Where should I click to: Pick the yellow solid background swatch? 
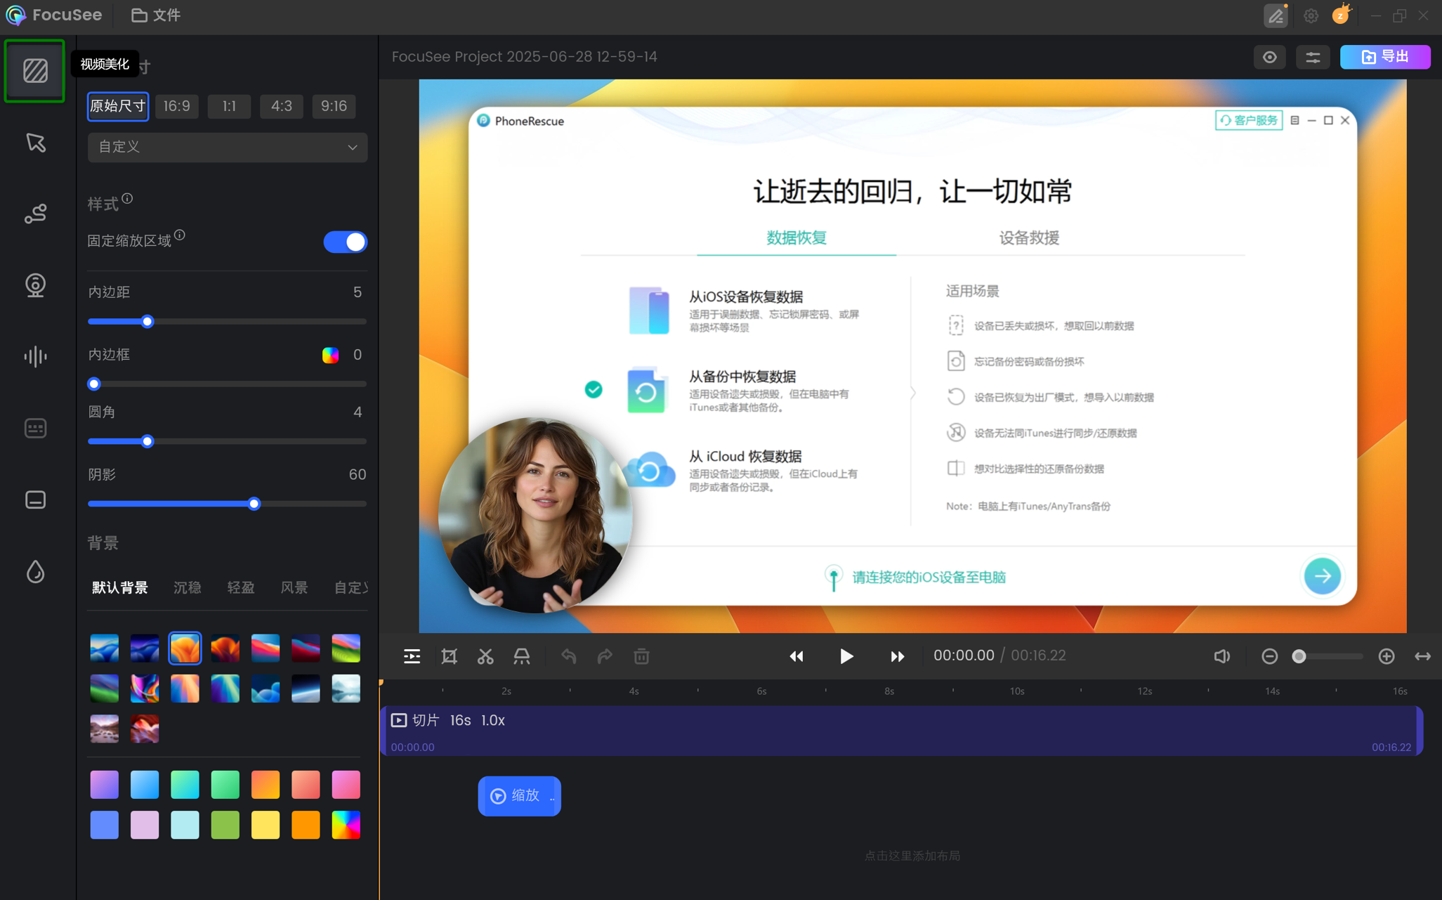266,825
